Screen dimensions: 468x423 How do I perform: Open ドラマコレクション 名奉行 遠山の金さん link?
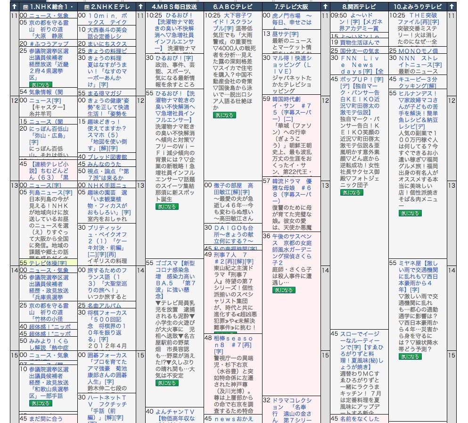pos(292,410)
